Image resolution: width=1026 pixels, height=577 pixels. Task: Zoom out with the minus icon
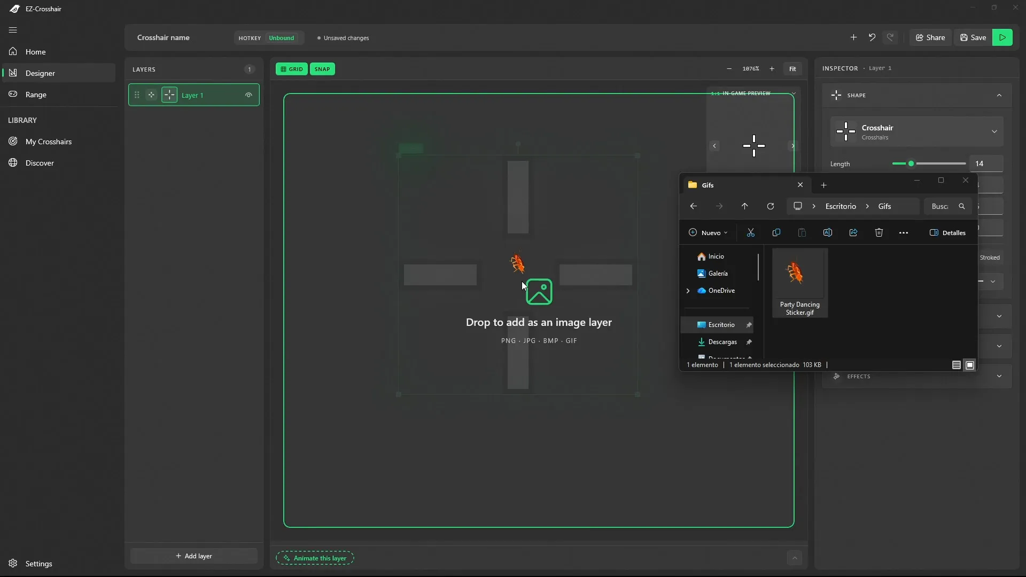point(729,69)
